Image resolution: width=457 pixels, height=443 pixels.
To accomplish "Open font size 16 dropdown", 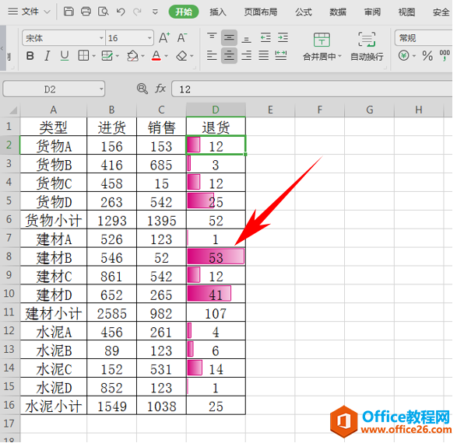I will point(149,38).
